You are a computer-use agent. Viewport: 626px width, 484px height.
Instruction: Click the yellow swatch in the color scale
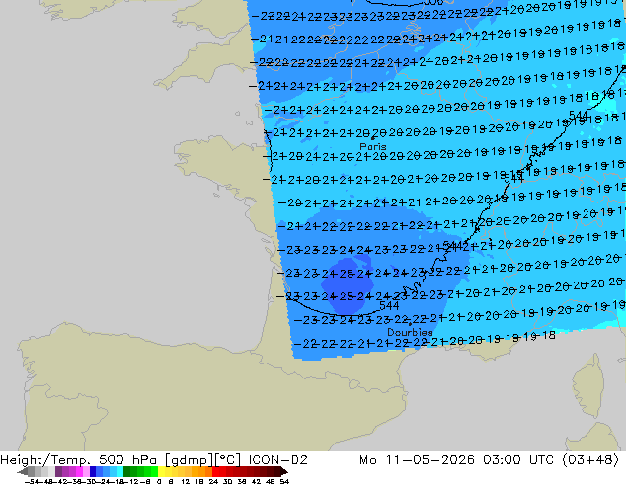[161, 471]
